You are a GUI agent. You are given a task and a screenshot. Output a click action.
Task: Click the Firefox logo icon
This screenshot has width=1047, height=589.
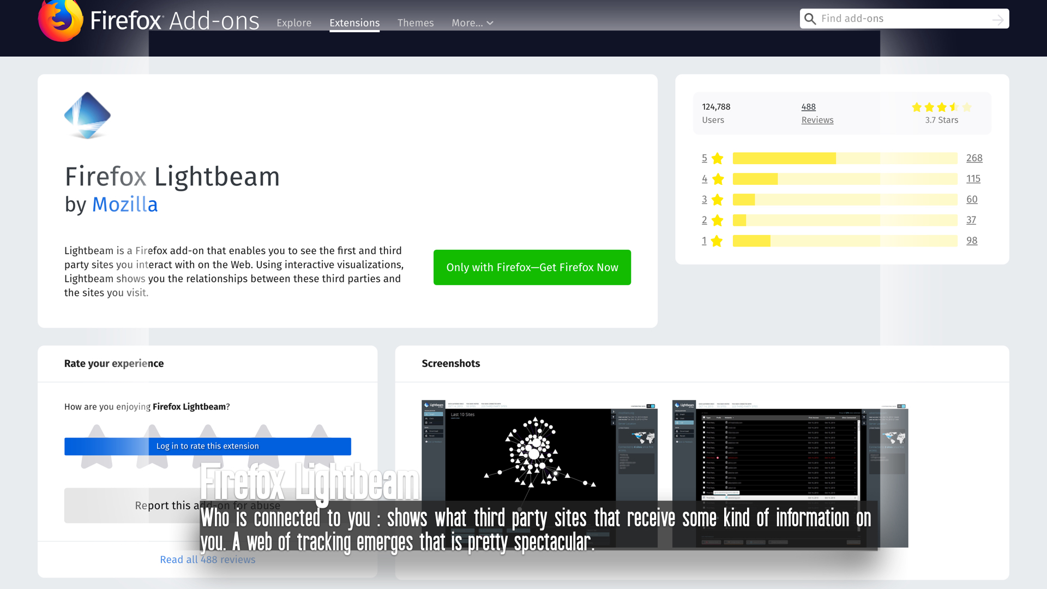click(61, 21)
